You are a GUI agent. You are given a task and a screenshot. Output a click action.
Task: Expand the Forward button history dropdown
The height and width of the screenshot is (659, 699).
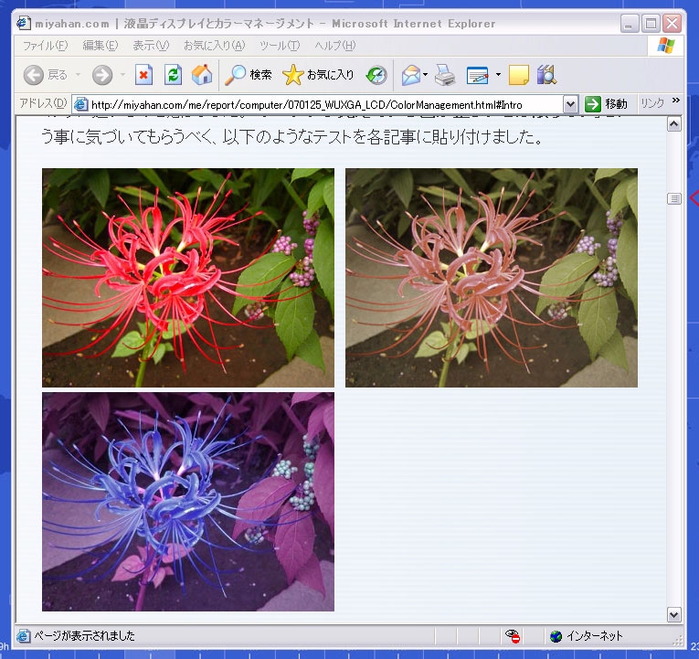click(x=122, y=74)
